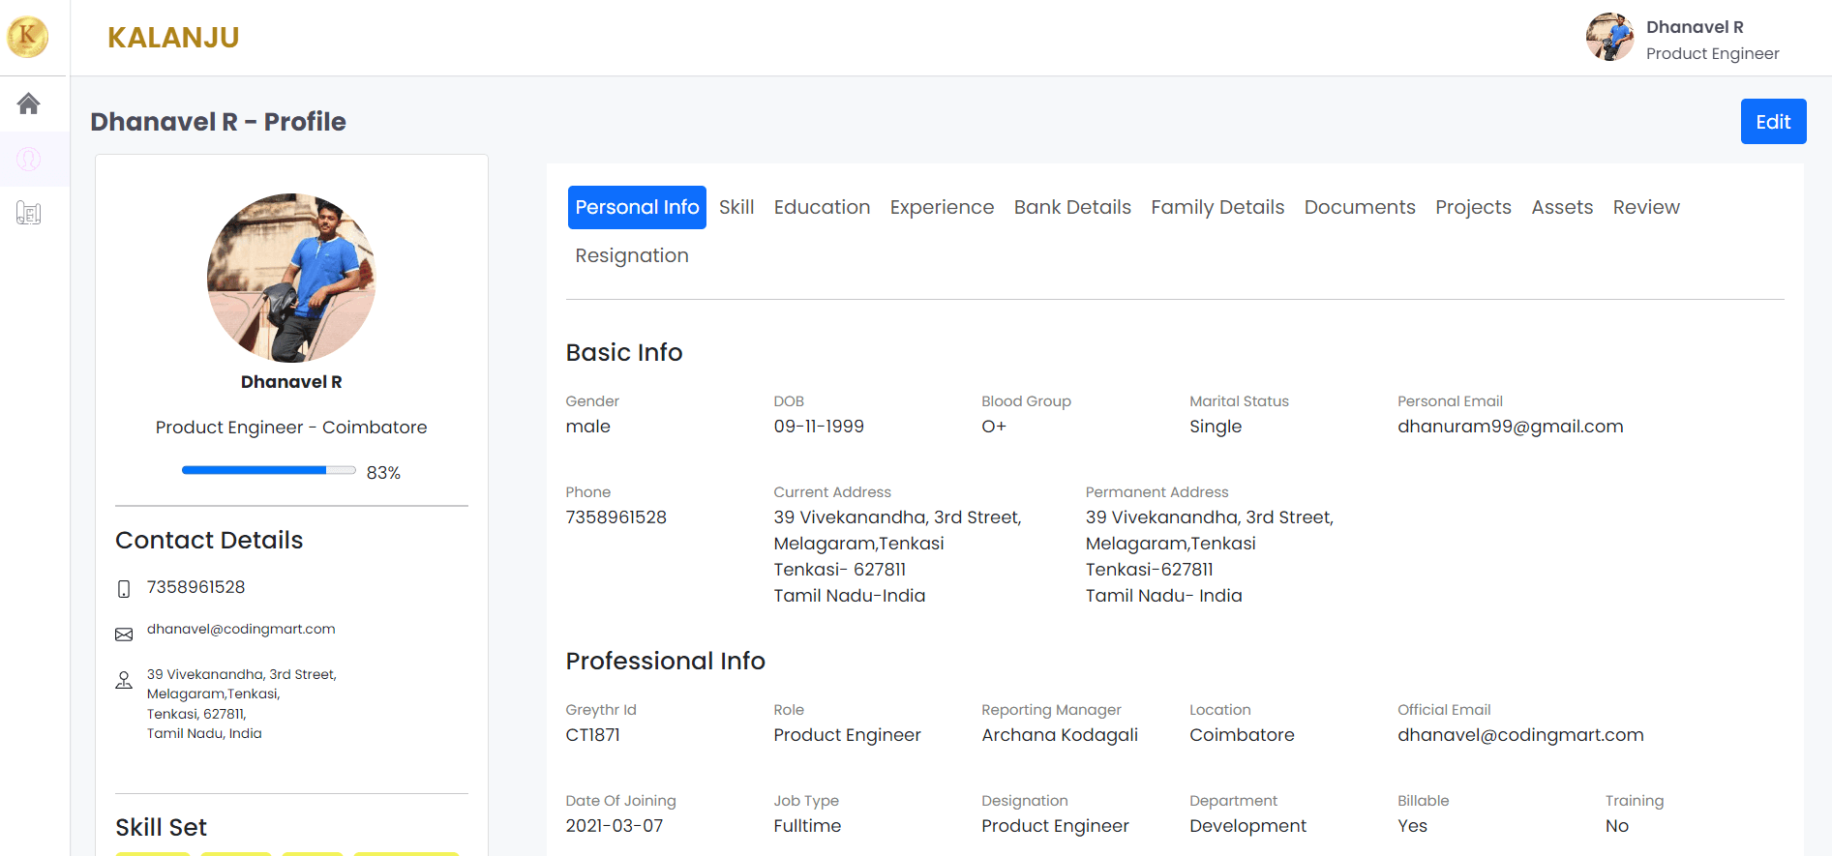Click the phone icon in Contact Details
1832x856 pixels.
124,589
